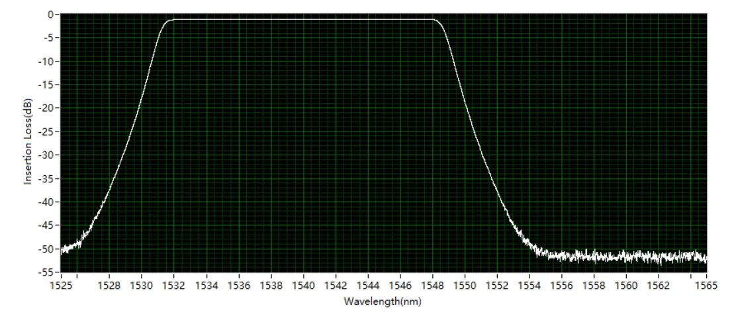Click the 1528 wavelength tick label
Viewport: 734px width, 314px height.
(109, 285)
